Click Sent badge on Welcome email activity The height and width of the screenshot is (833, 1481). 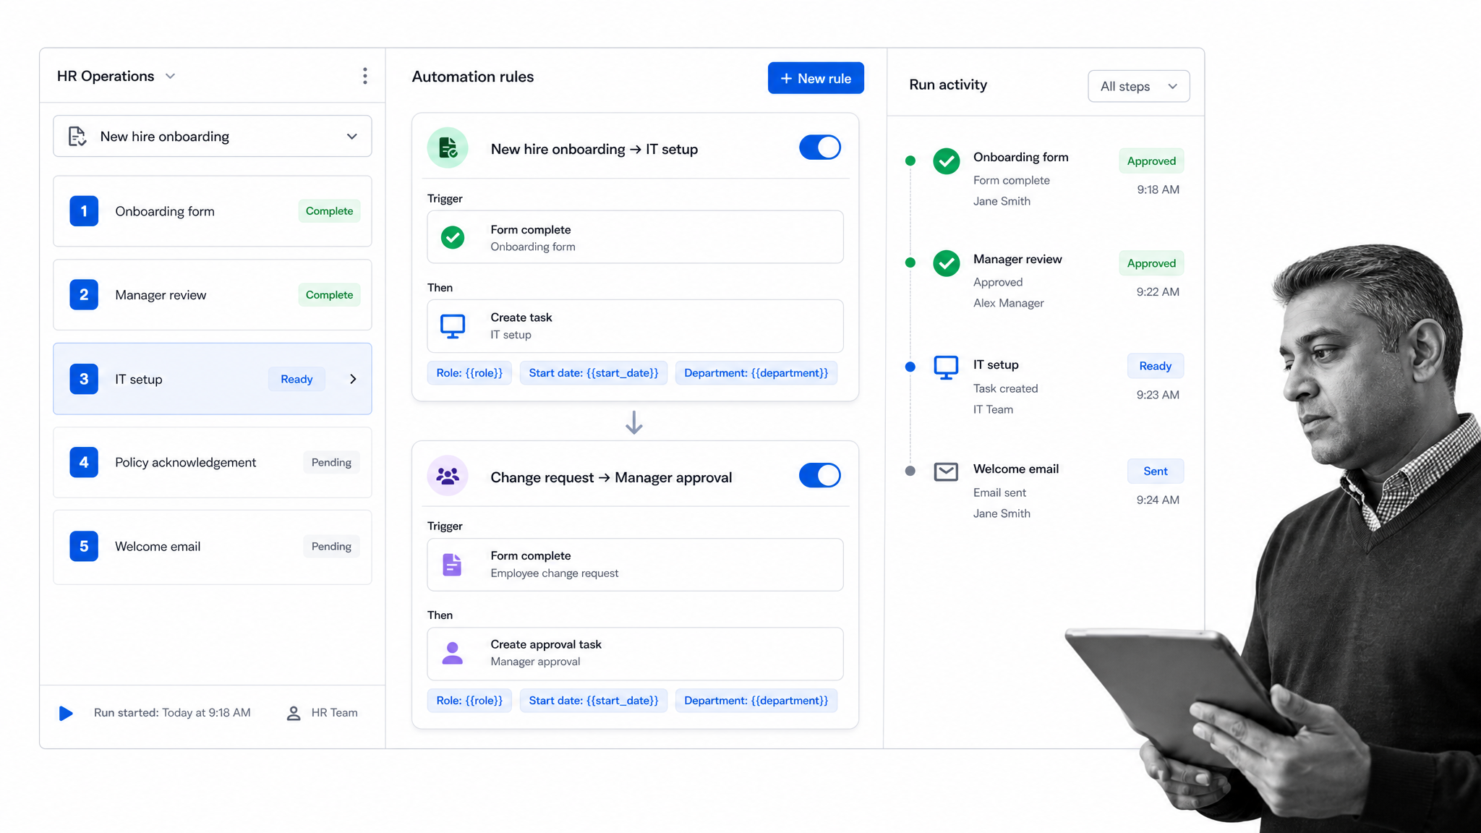click(1155, 471)
